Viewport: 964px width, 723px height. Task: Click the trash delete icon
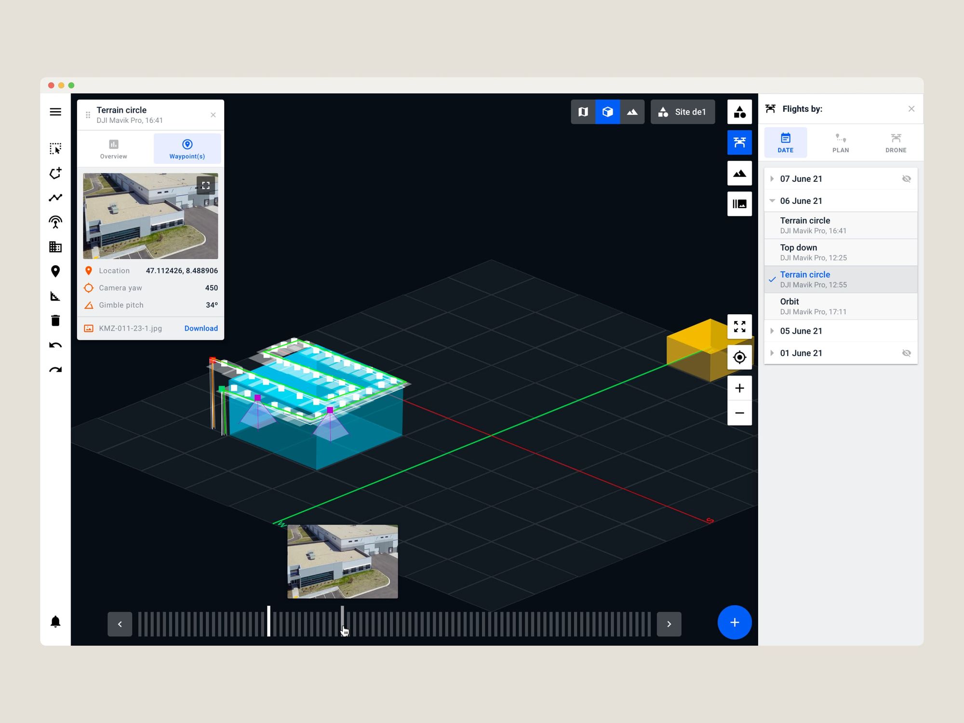click(55, 321)
